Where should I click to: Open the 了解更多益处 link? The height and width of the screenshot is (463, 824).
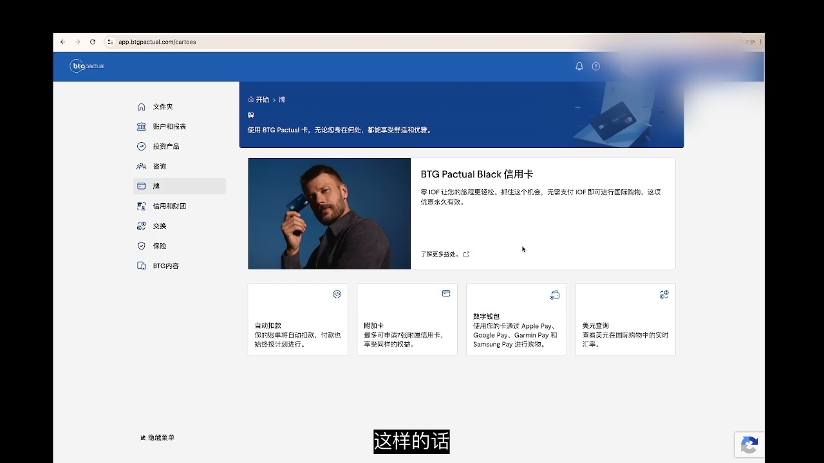[x=445, y=254]
